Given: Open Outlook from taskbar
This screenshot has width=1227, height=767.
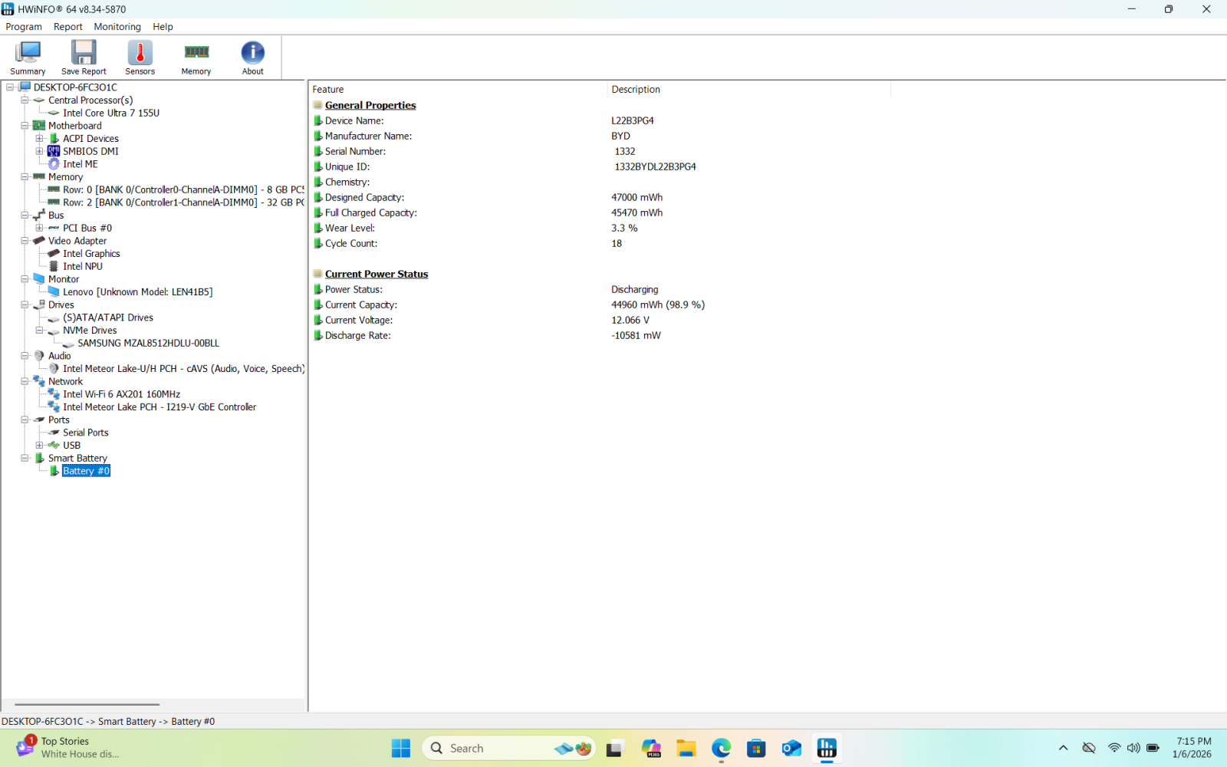Looking at the screenshot, I should (x=791, y=748).
